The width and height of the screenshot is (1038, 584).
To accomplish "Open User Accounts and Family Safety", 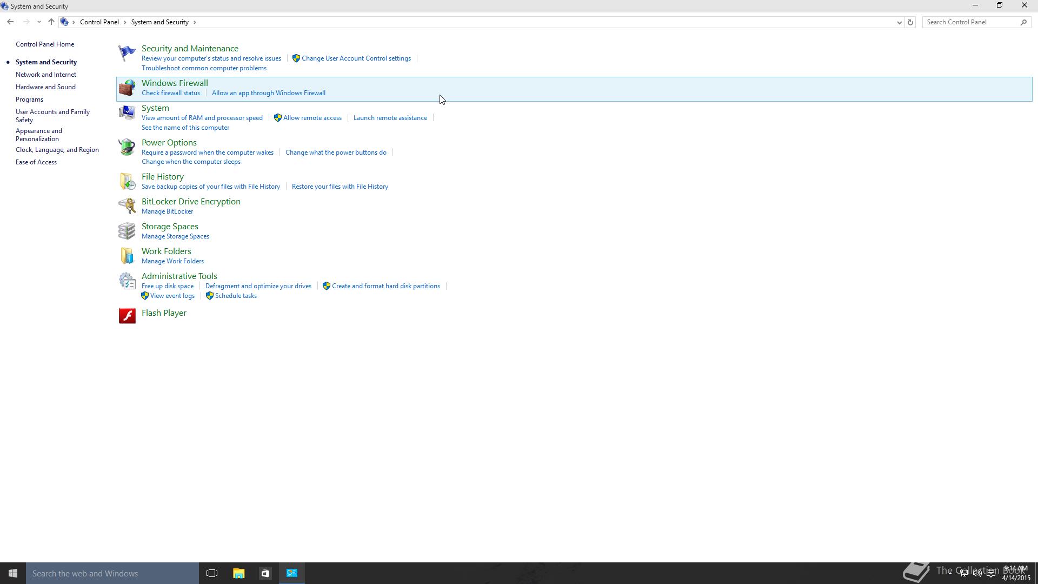I will 52,116.
